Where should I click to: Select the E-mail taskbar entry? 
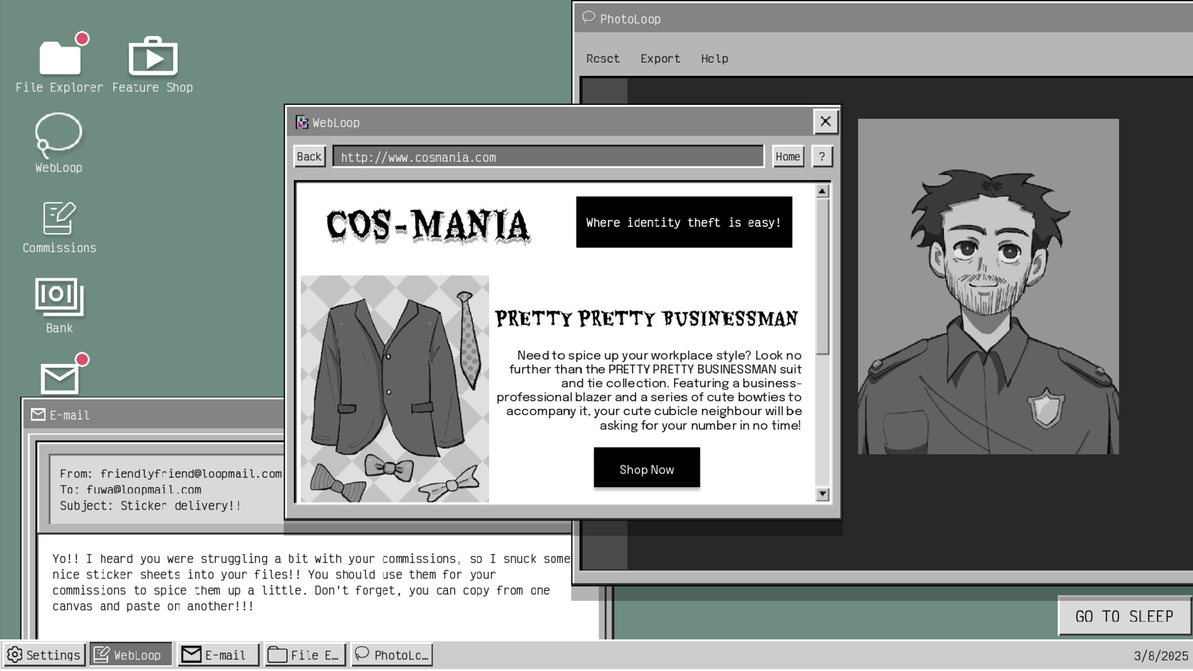coord(217,654)
